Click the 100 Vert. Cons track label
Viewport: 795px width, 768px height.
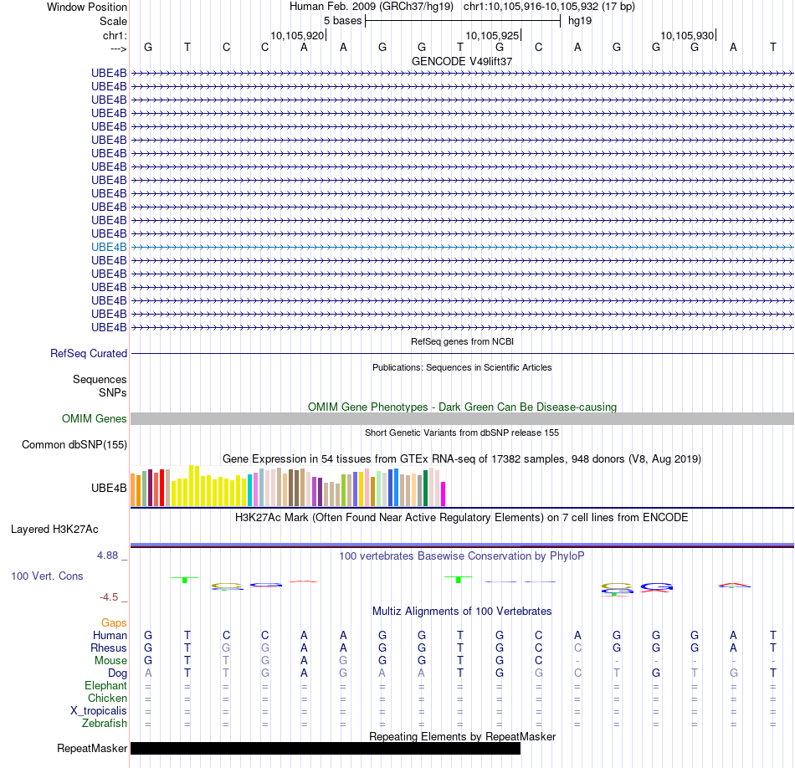click(47, 576)
